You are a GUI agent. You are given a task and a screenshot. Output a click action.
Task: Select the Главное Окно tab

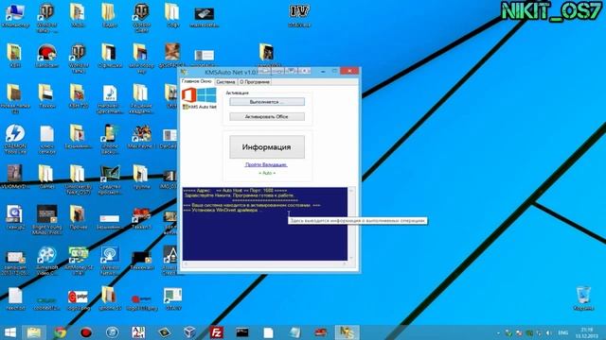point(197,81)
